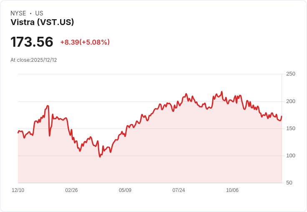The height and width of the screenshot is (212, 307).
Task: Select the US market label
Action: coord(39,13)
